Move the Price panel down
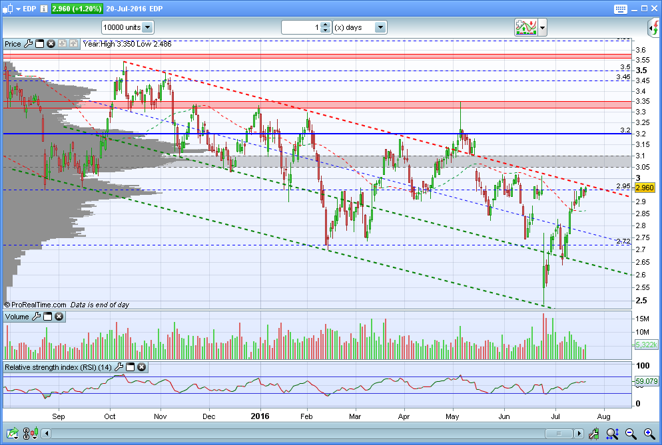 pyautogui.click(x=62, y=44)
